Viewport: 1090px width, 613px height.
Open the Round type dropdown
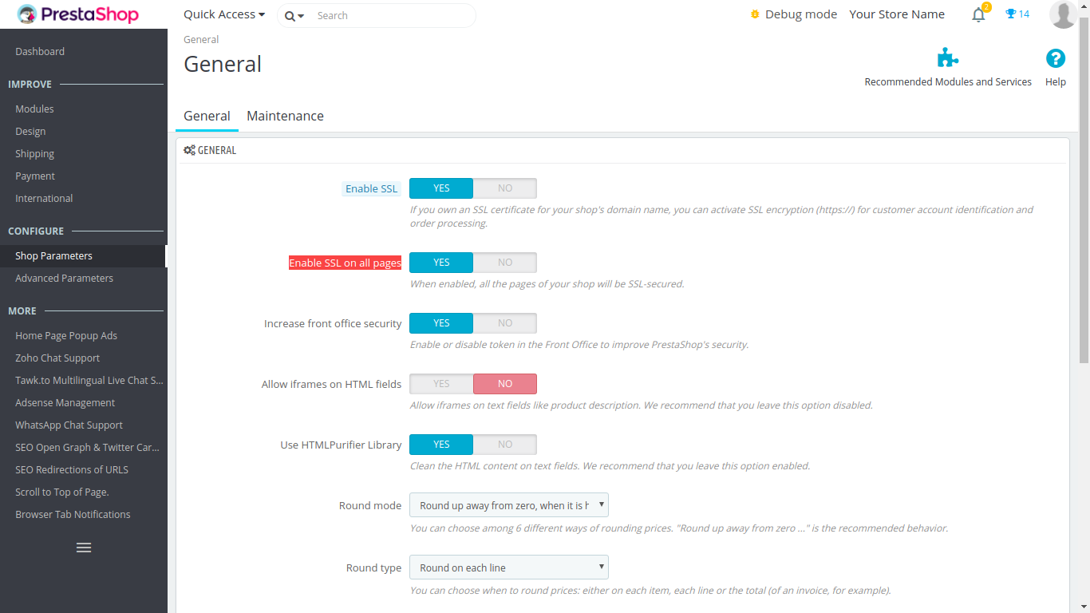coord(508,568)
